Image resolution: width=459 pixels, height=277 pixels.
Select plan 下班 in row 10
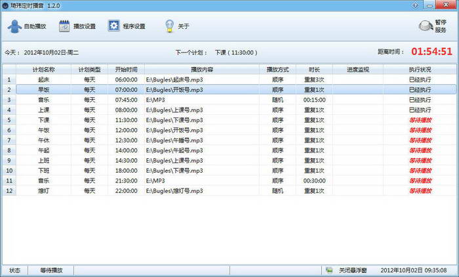(x=44, y=171)
